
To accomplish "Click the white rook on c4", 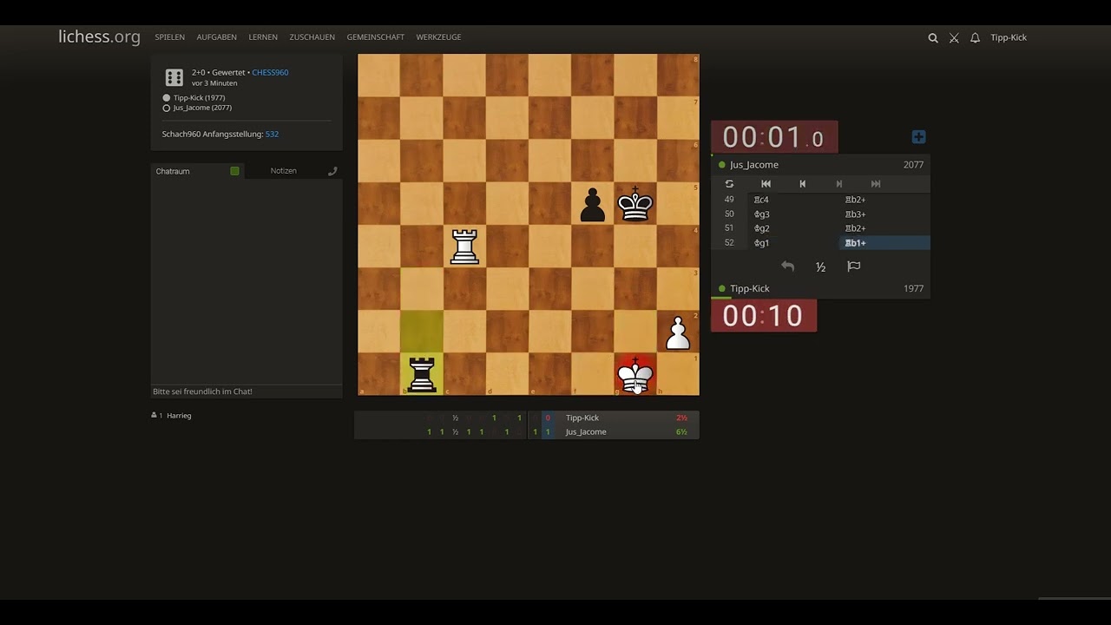I will point(464,247).
